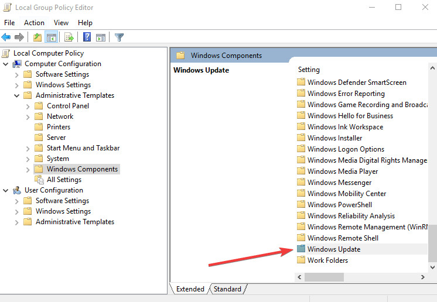The width and height of the screenshot is (437, 302).
Task: Expand Software Settings under Computer Configuration
Action: click(17, 75)
